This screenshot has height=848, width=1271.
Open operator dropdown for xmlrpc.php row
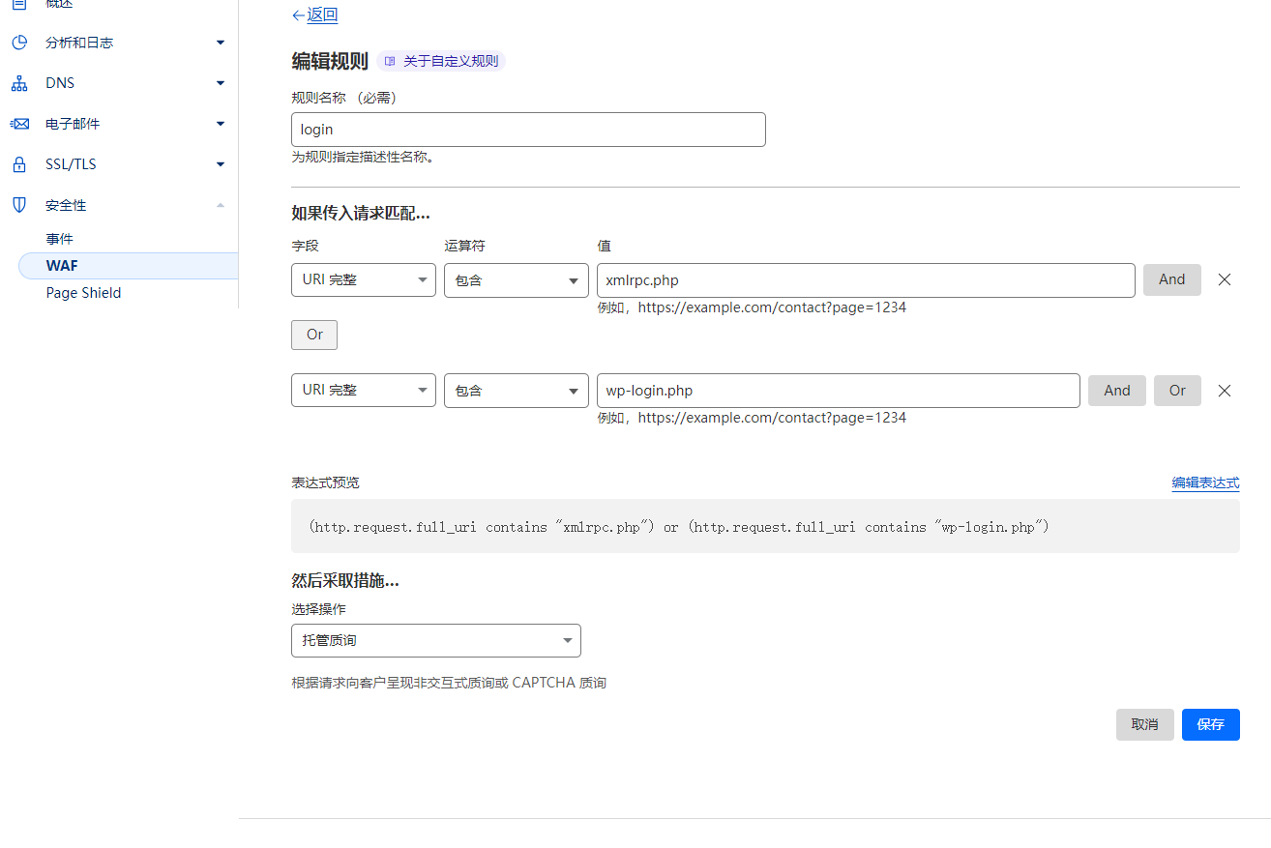pos(517,280)
